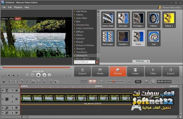The image size is (183, 119).
Task: Open the Titles panel
Action: coord(153,71)
